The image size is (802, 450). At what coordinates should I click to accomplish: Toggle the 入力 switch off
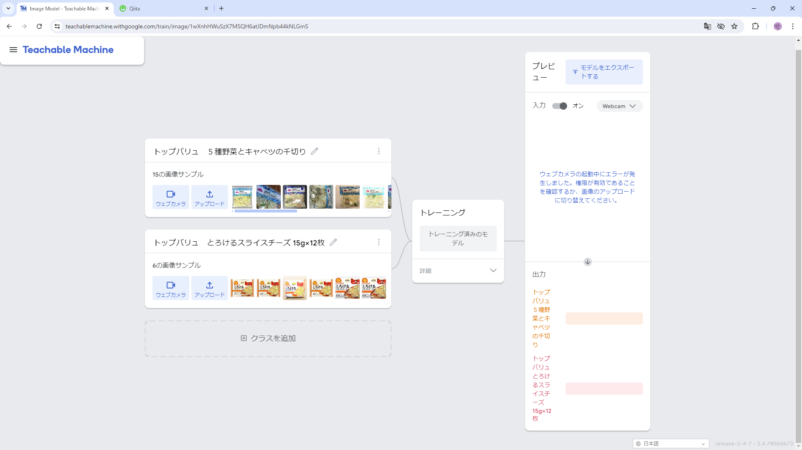tap(559, 106)
